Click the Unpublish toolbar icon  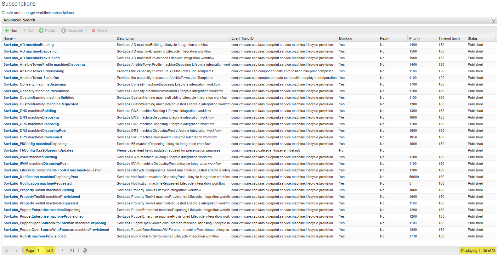coord(64,31)
